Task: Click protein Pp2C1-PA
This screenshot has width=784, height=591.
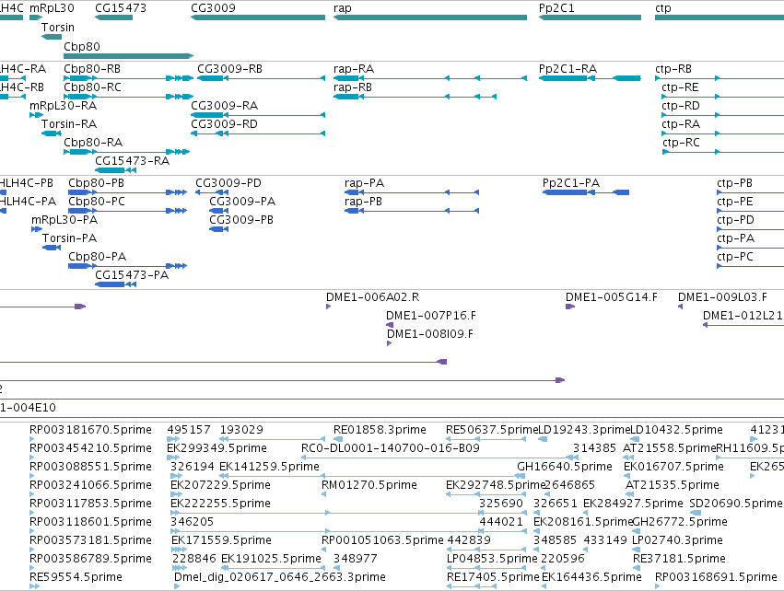Action: (571, 183)
